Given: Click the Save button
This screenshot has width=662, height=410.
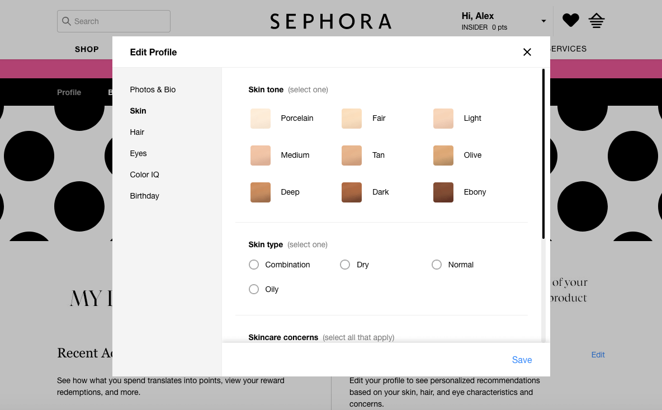Looking at the screenshot, I should [x=522, y=360].
